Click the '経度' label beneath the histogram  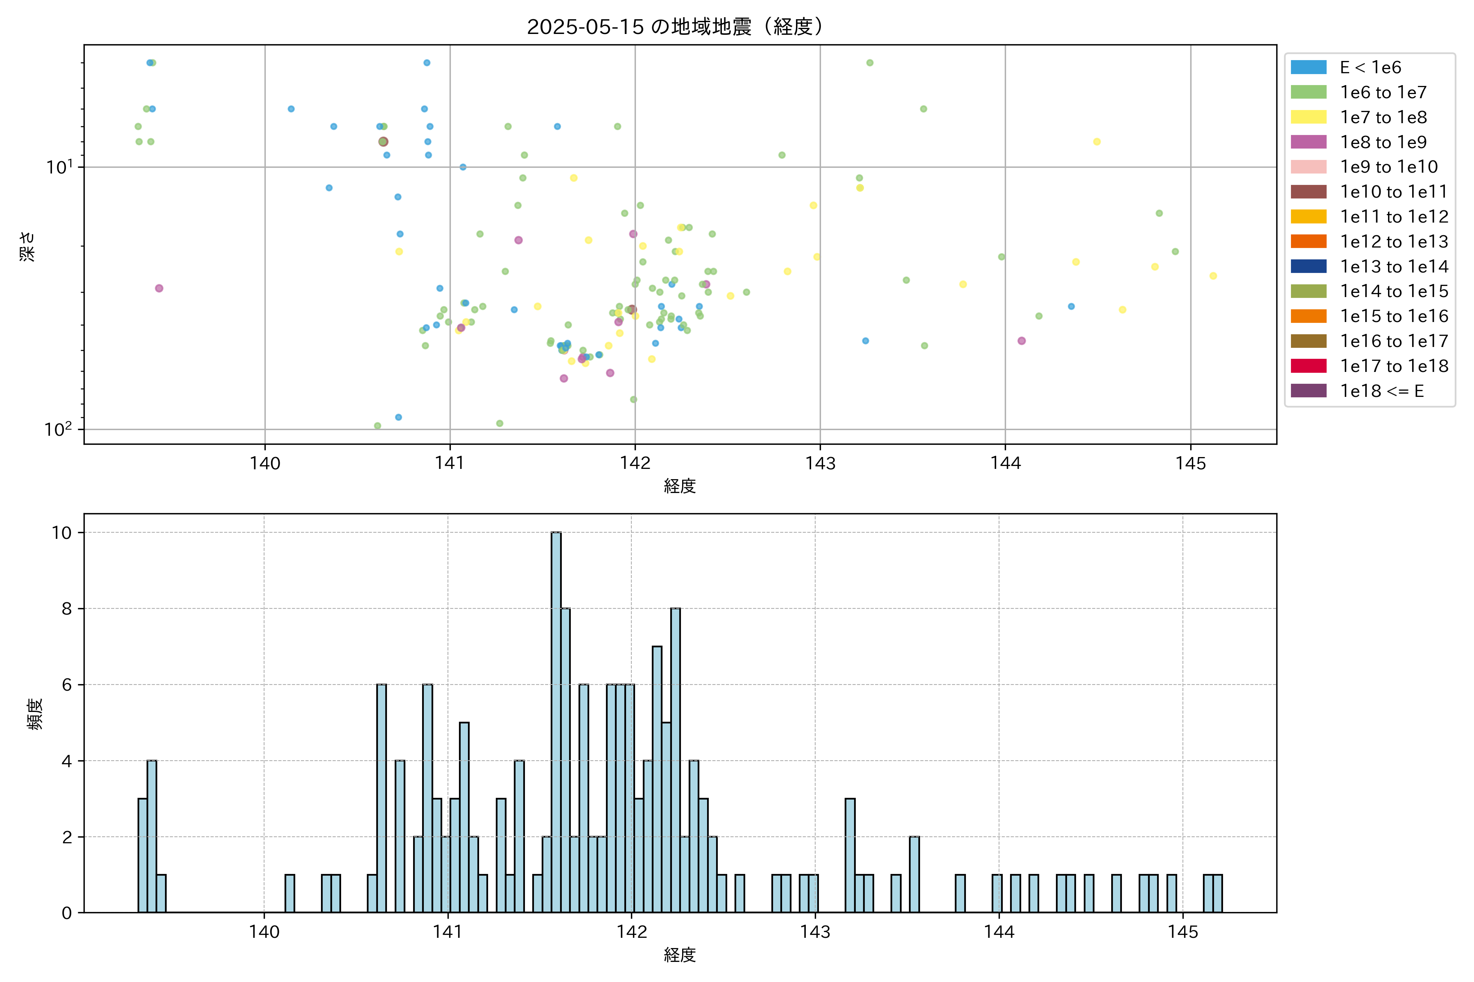point(679,955)
